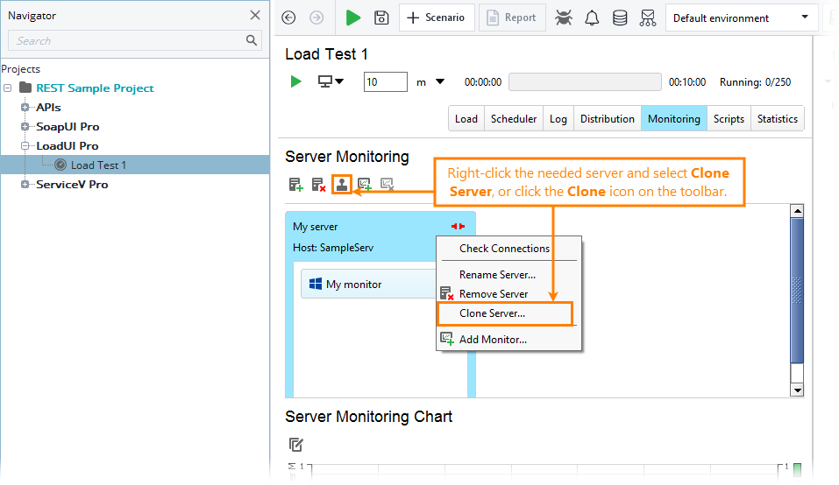Image resolution: width=839 pixels, height=485 pixels.
Task: Go forward using the forward arrow icon
Action: pos(316,18)
